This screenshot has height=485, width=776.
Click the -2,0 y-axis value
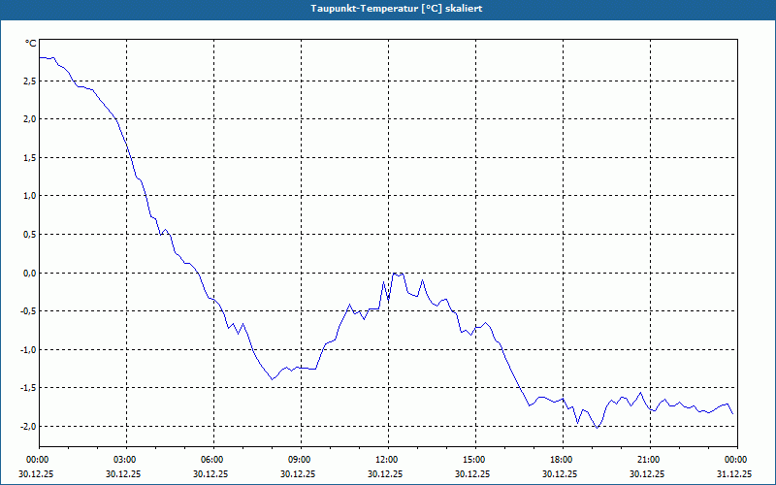tap(28, 426)
